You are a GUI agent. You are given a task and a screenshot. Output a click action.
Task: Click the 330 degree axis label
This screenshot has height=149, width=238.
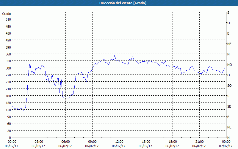[x=8, y=61]
